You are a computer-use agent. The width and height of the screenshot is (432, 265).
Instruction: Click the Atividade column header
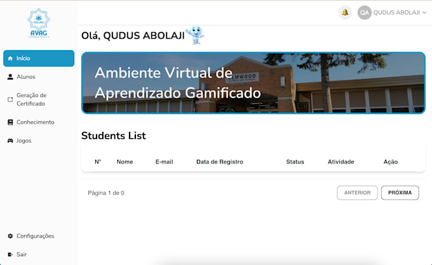tap(341, 162)
